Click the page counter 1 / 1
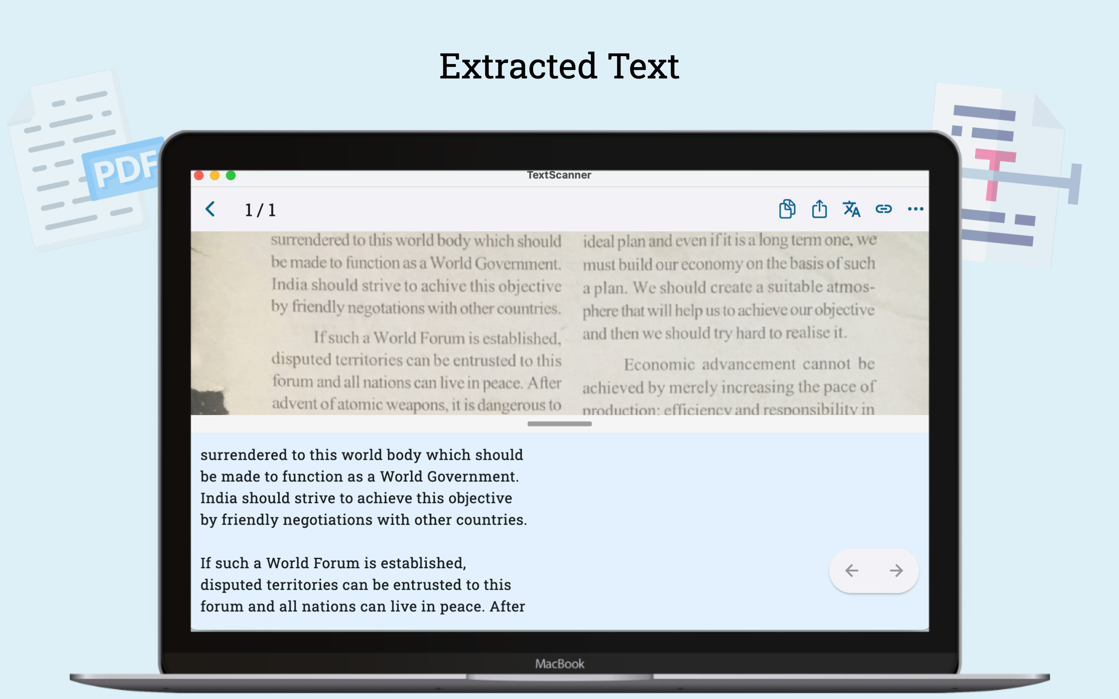 click(260, 210)
